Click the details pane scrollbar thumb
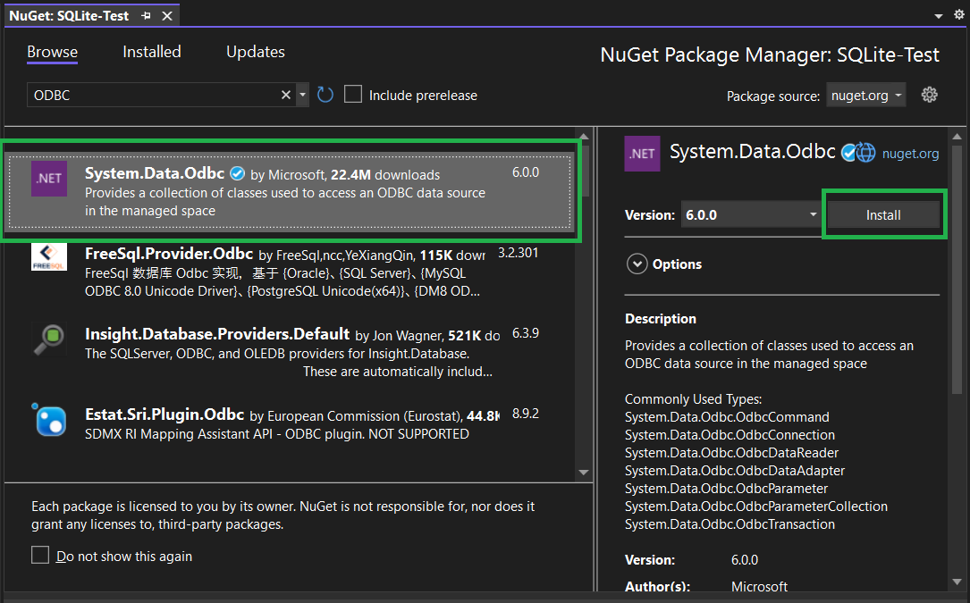The image size is (970, 603). point(957,269)
